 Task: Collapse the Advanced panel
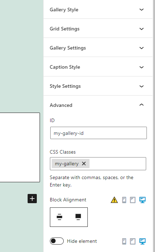[98, 105]
